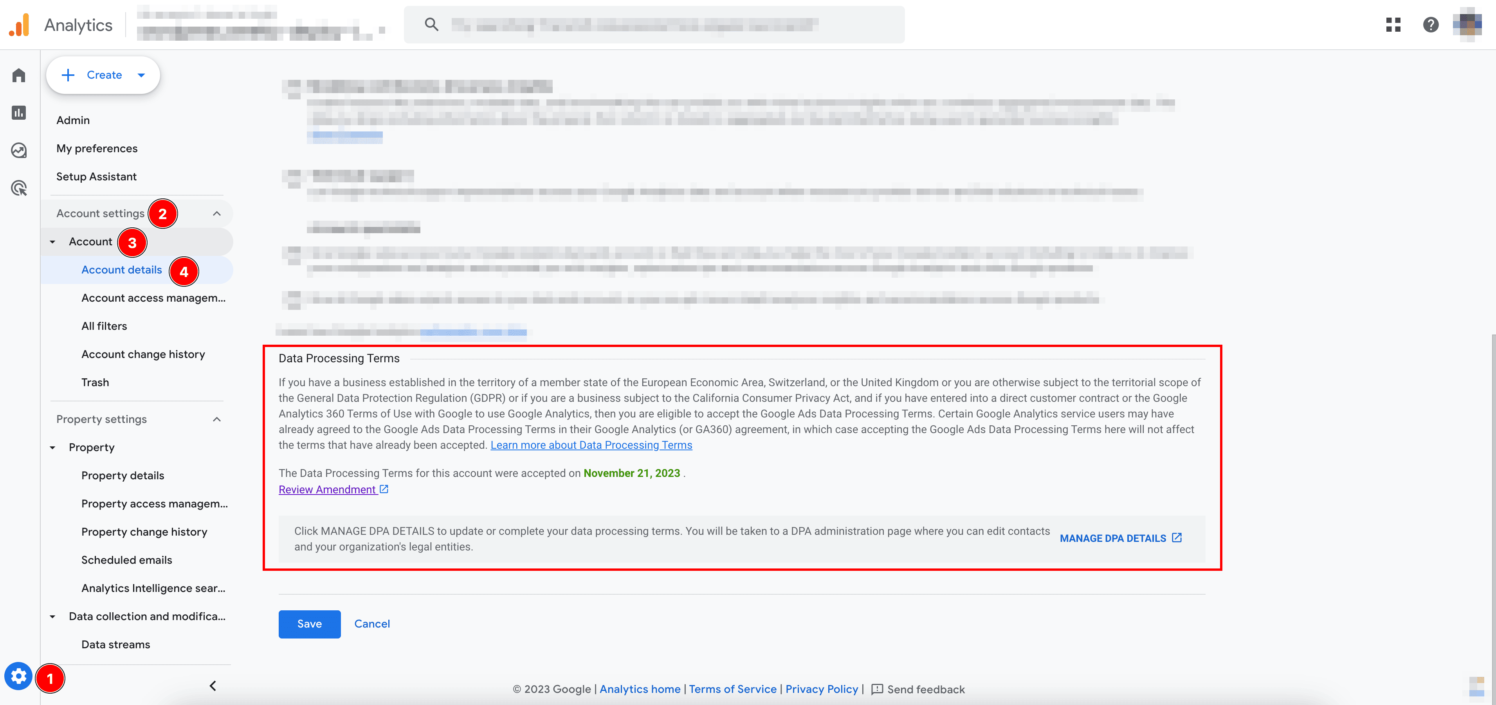Open the Create dropdown button
Screen dimensions: 1496x705
click(103, 75)
